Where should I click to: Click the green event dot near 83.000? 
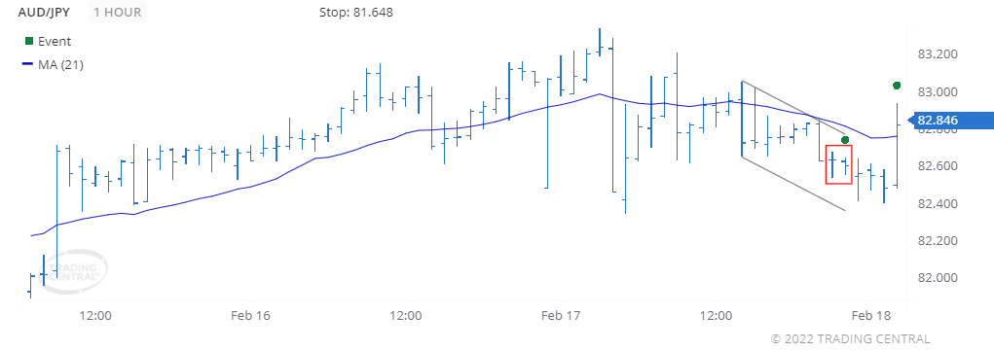(897, 86)
